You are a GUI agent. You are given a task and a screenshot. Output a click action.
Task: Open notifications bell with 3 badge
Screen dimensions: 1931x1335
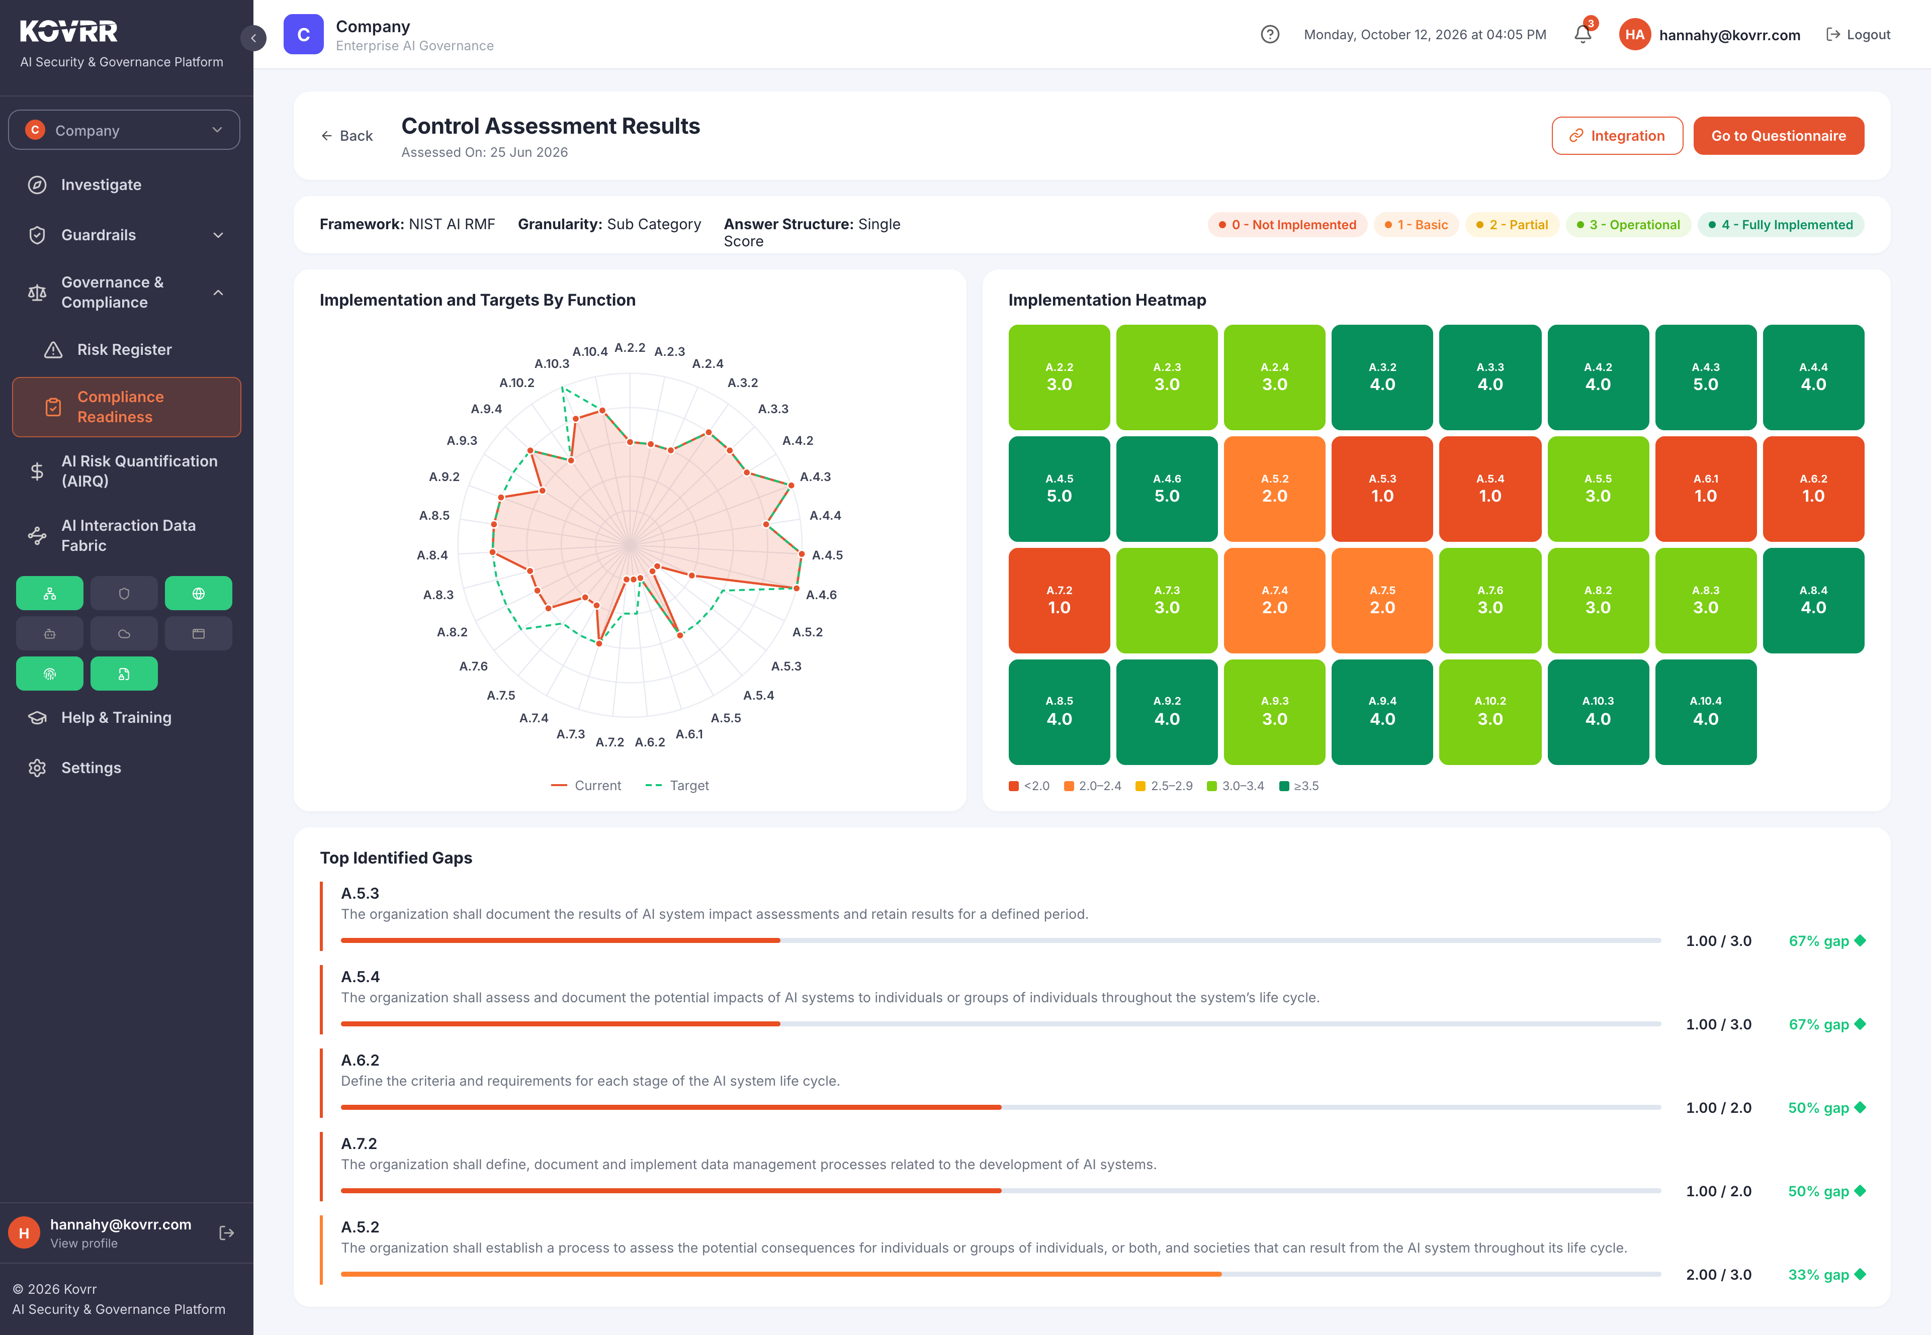pyautogui.click(x=1583, y=34)
